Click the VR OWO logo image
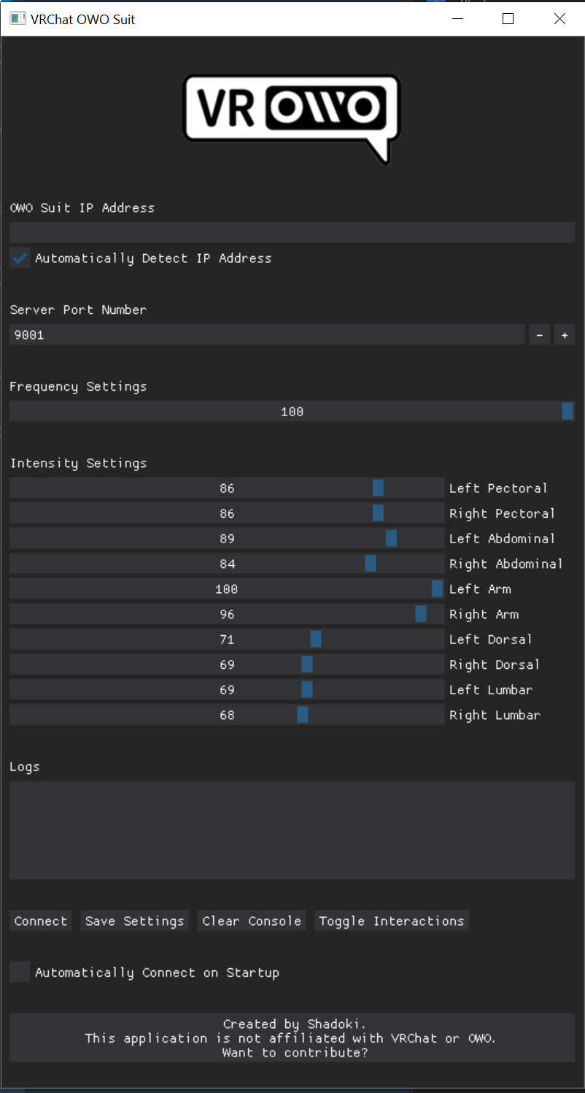The image size is (585, 1093). (292, 120)
